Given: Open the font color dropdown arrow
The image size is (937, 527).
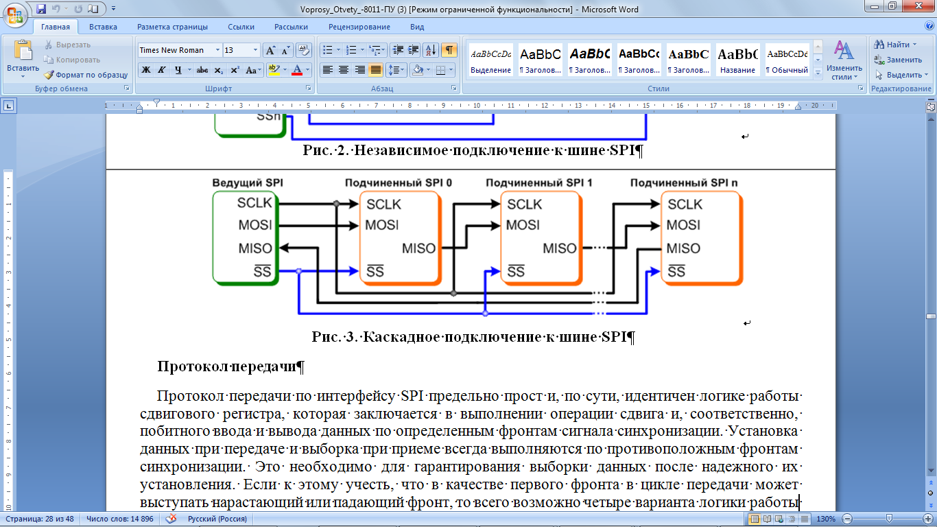Looking at the screenshot, I should 307,69.
